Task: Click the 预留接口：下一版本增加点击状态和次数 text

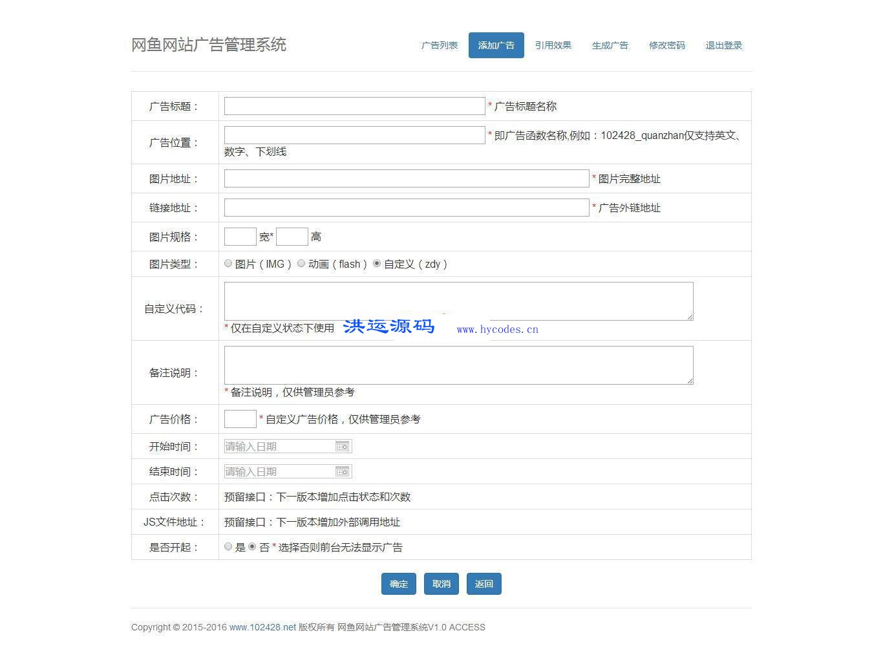Action: [x=317, y=497]
